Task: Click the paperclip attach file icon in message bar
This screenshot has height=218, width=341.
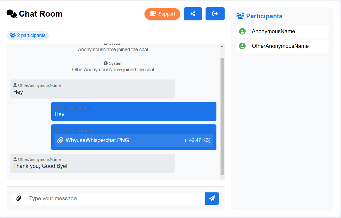Action: (x=19, y=198)
